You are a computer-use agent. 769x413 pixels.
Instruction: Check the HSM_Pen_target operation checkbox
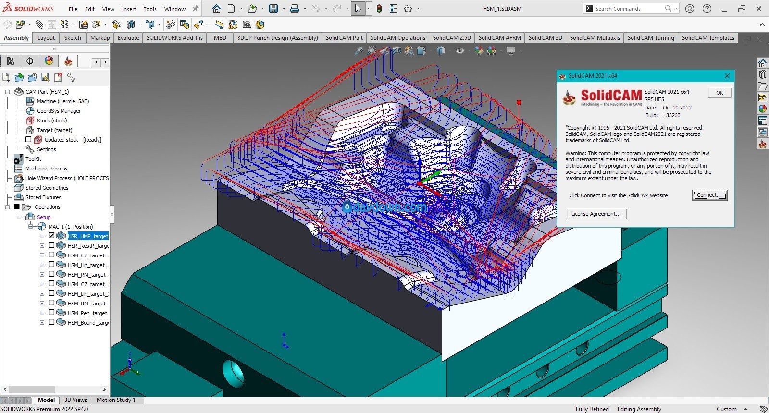[51, 313]
